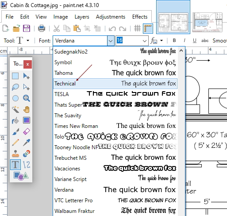Click the New file icon
The image size is (227, 216).
(x=6, y=28)
